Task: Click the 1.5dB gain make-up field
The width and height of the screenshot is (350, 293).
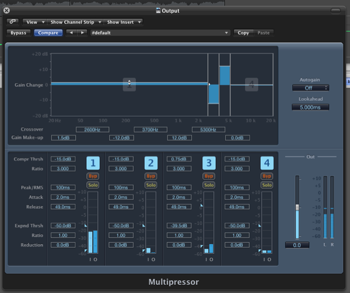Action: pos(64,137)
